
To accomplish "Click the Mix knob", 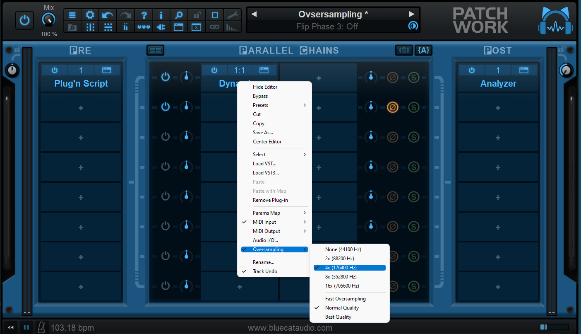I will pyautogui.click(x=49, y=19).
